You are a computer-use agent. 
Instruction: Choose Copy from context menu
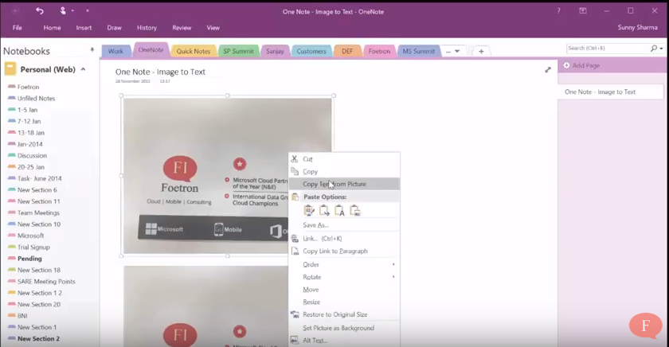pyautogui.click(x=344, y=171)
